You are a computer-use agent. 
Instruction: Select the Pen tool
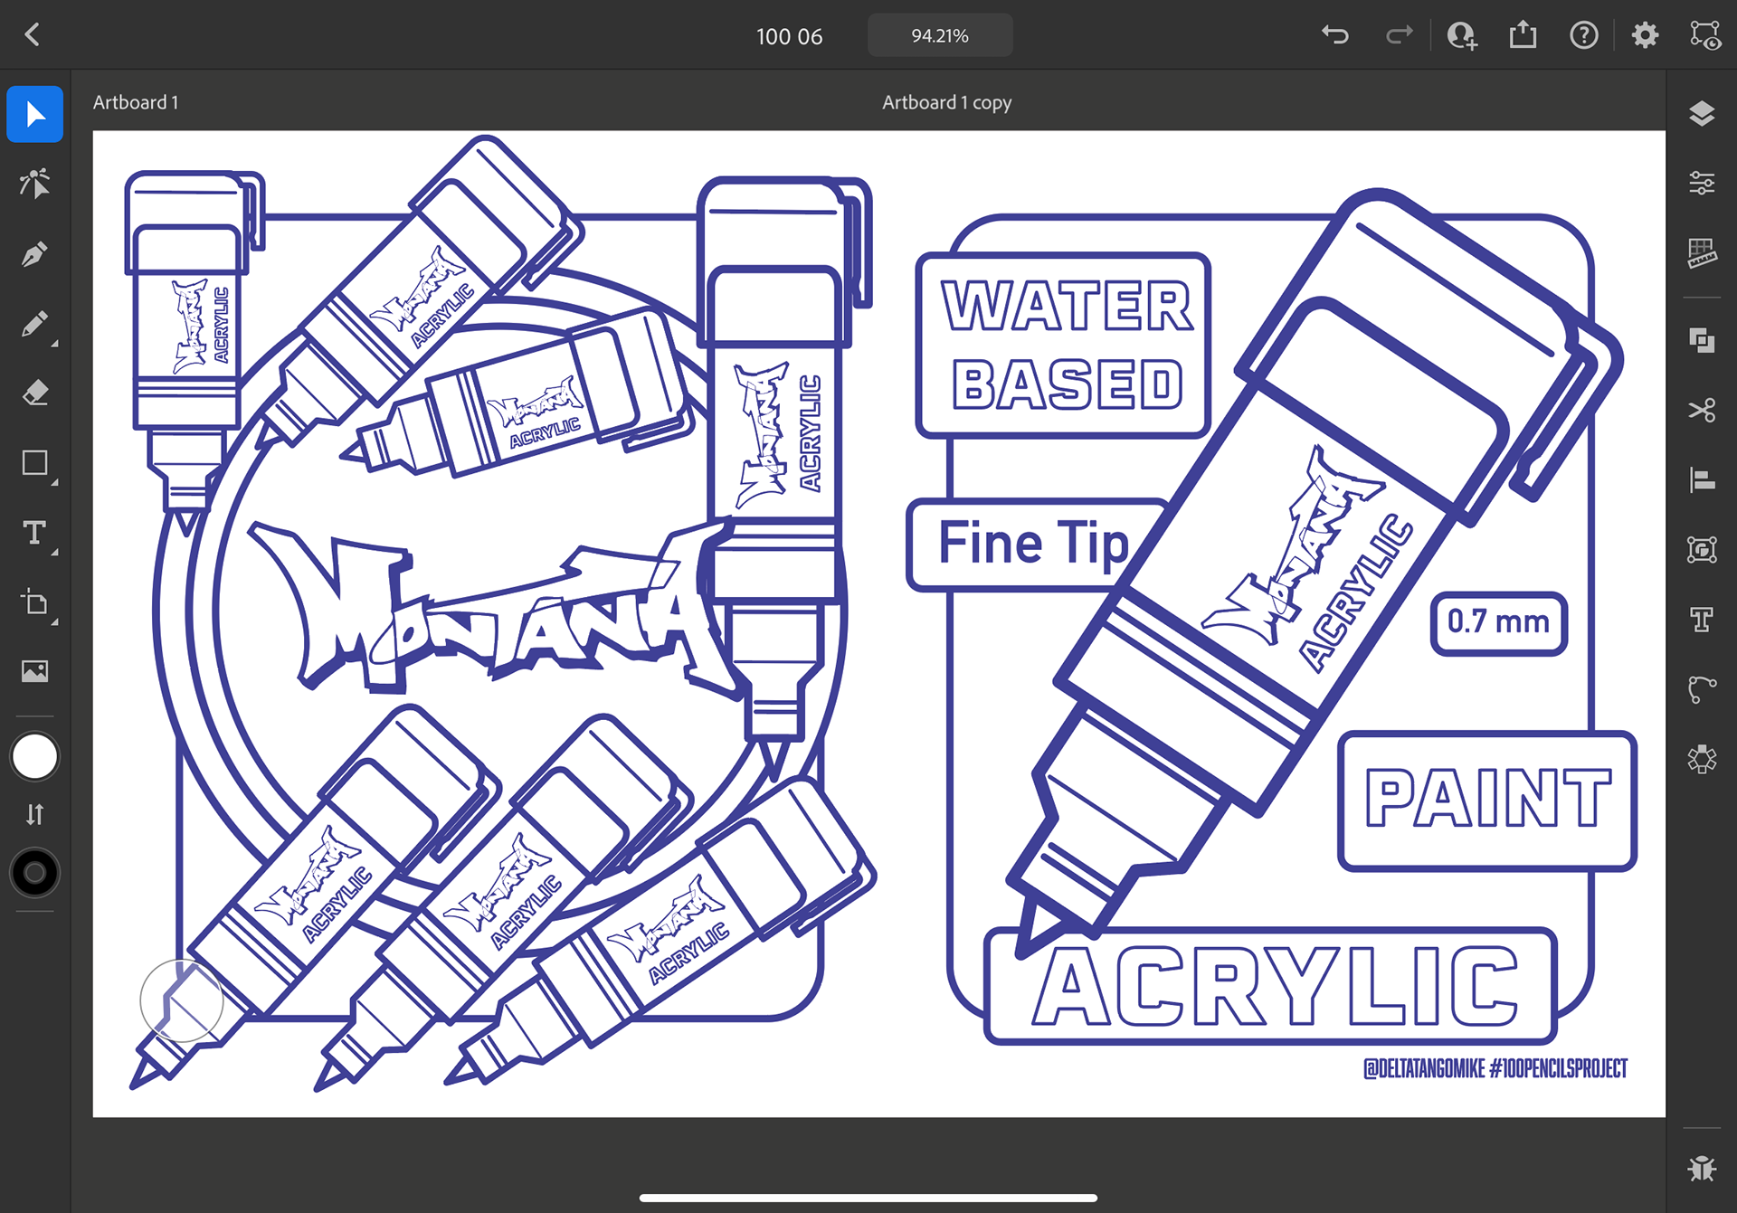[x=35, y=254]
